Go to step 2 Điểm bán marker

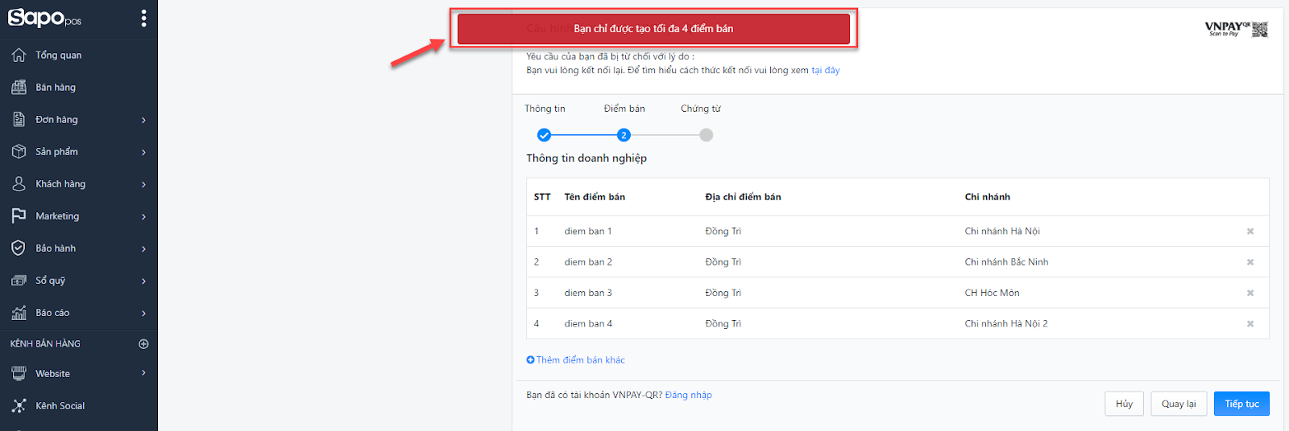[x=624, y=135]
